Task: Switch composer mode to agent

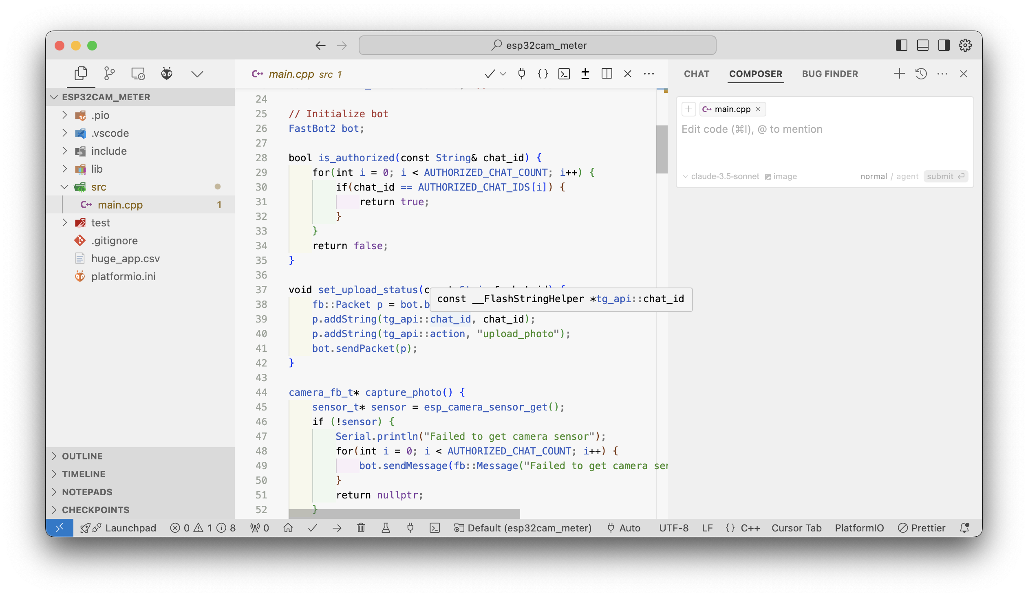Action: pyautogui.click(x=907, y=176)
